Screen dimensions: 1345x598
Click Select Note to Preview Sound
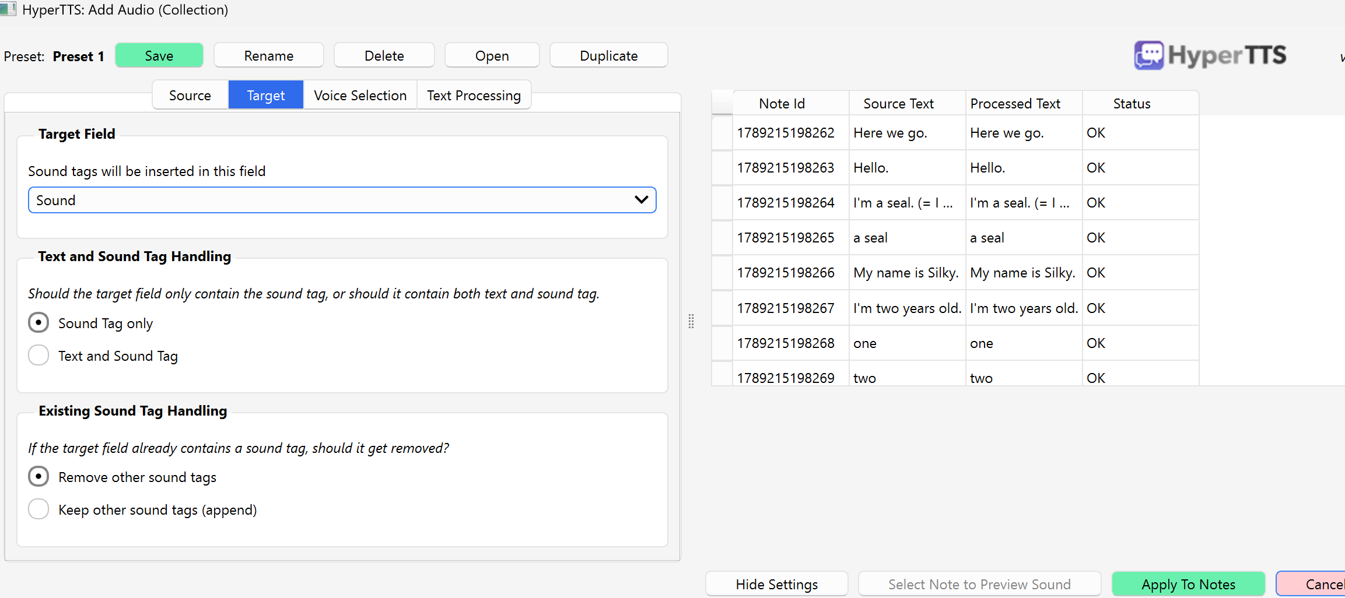pyautogui.click(x=980, y=584)
